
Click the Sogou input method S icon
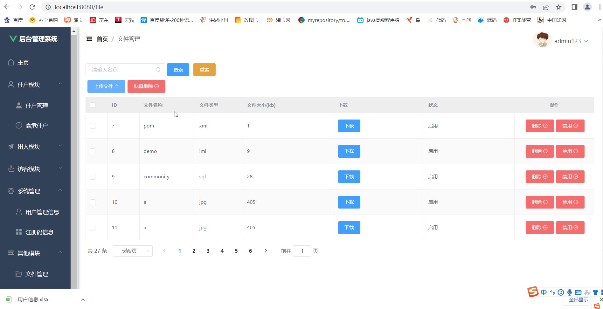click(x=533, y=292)
